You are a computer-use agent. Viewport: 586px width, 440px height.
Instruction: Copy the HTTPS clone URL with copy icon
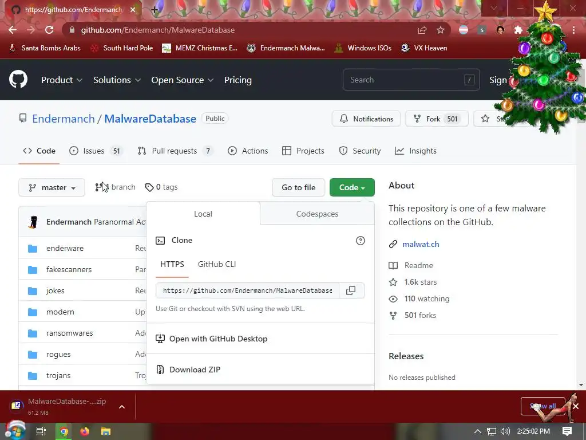351,290
